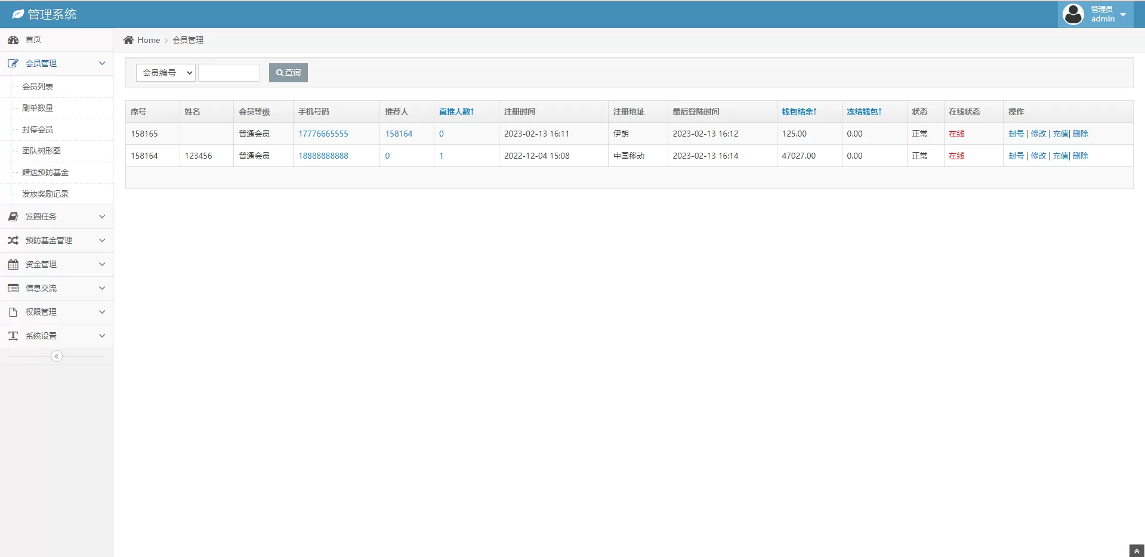
Task: Click the file icon for 权限管理
Action: click(13, 312)
